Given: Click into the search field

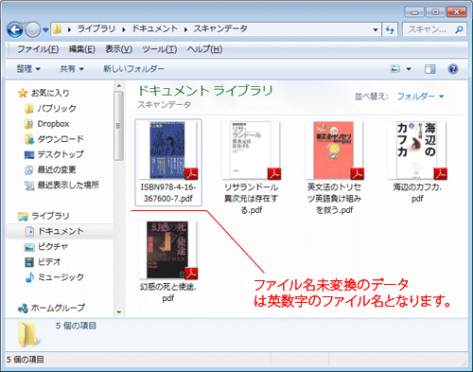Looking at the screenshot, I should tap(434, 29).
